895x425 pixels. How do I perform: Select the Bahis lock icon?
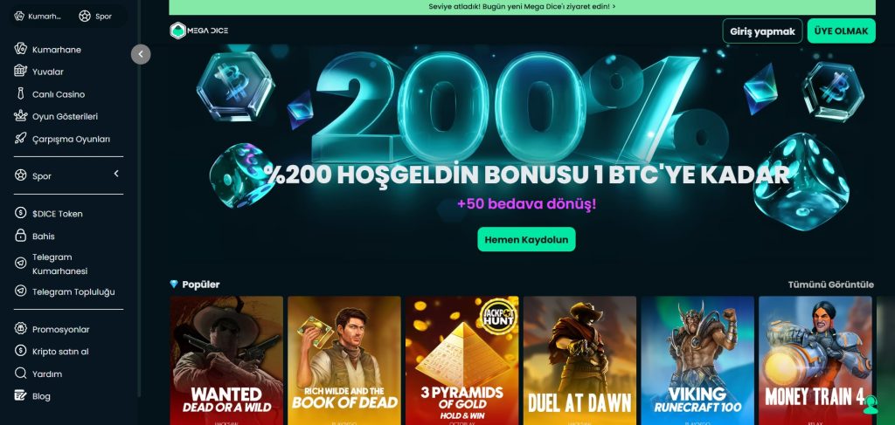click(21, 236)
